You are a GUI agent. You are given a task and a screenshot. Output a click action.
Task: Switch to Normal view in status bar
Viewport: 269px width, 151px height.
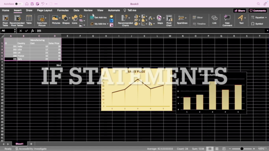click(x=210, y=149)
